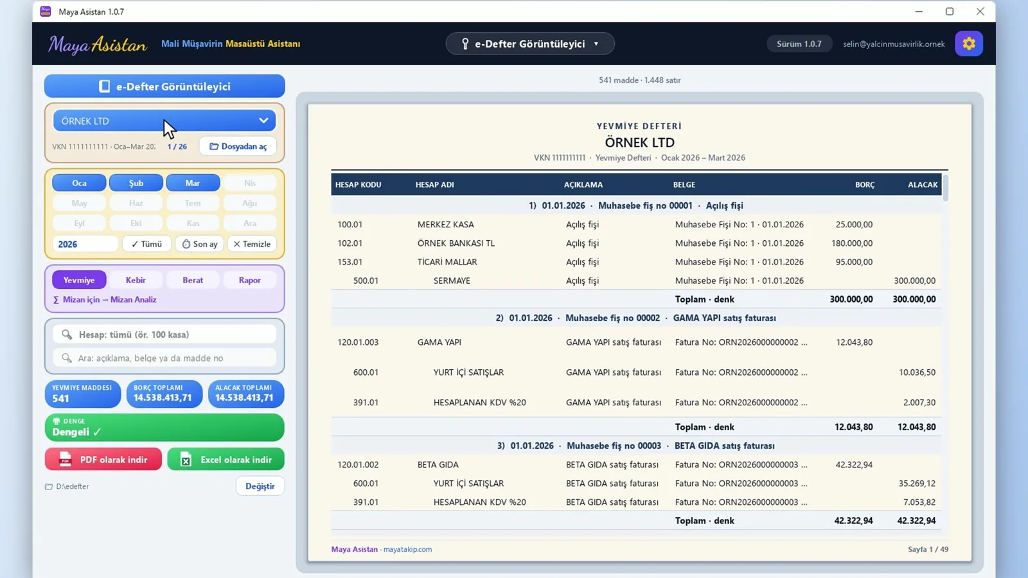The height and width of the screenshot is (578, 1028).
Task: Toggle the Oca month filter
Action: (x=79, y=183)
